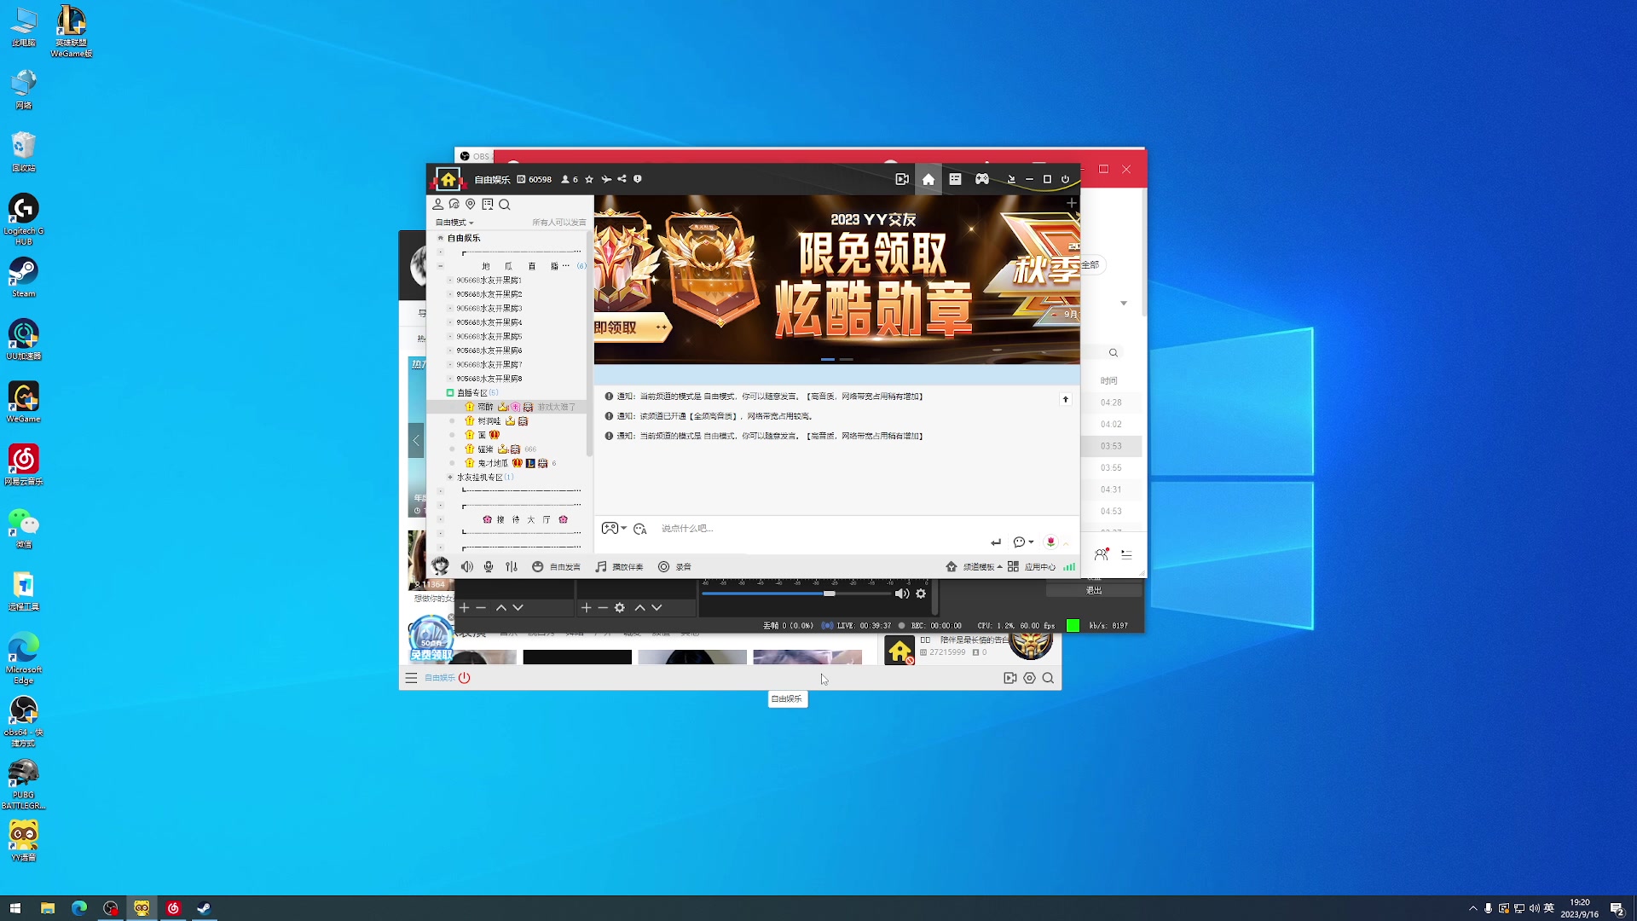Click the report exclamation icon in header
Image resolution: width=1637 pixels, height=921 pixels.
click(638, 179)
